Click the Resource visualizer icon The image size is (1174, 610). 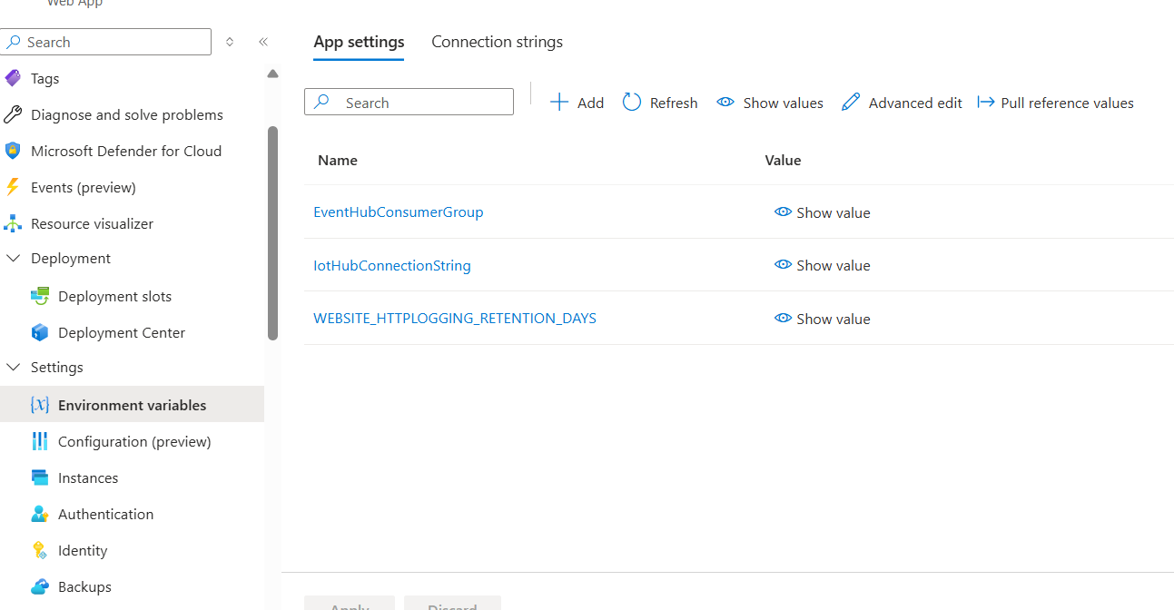click(x=13, y=223)
